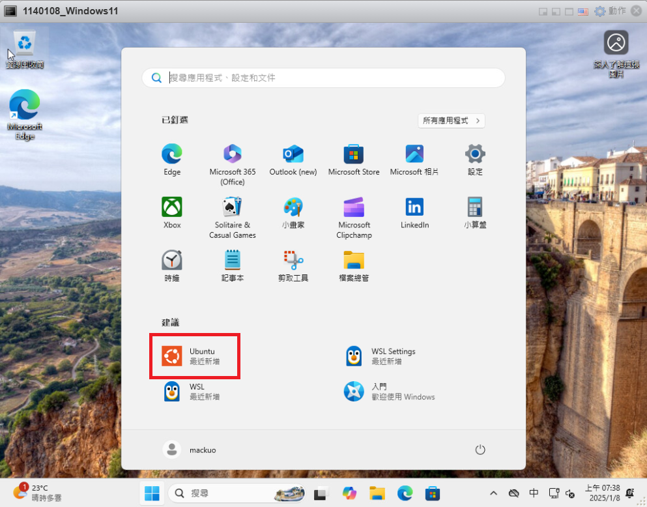Open the LinkedIn app
Viewport: 647px width, 507px height.
(x=414, y=213)
